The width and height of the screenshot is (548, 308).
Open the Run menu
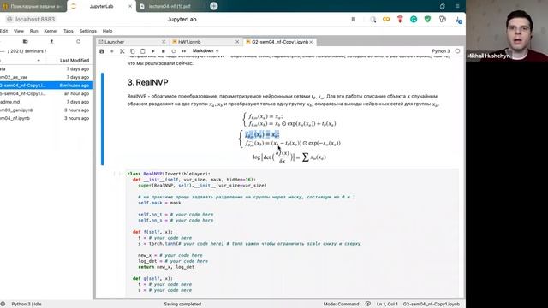point(34,31)
